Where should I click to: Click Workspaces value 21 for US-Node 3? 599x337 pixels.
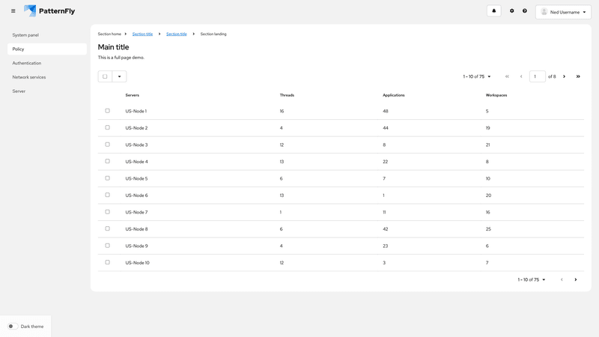[488, 145]
